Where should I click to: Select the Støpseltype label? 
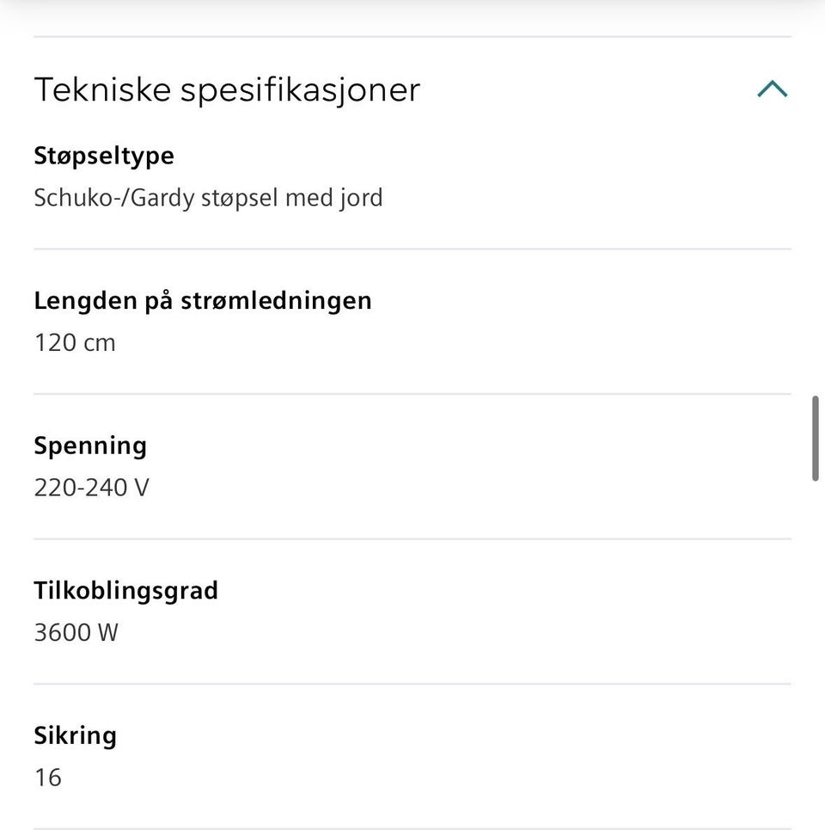point(104,156)
